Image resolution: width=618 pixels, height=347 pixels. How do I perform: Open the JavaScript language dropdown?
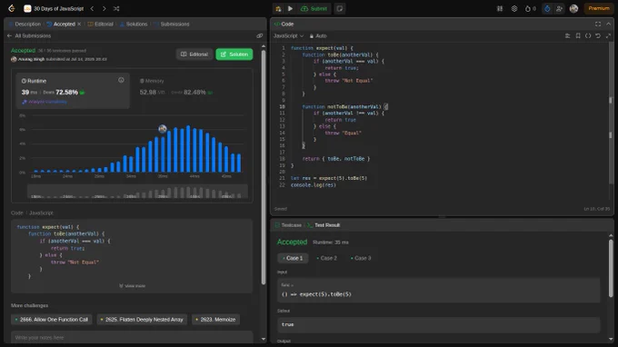click(288, 35)
